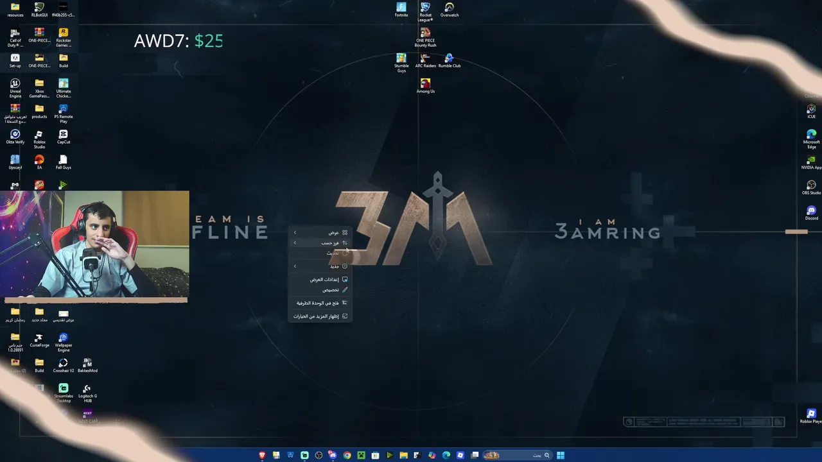Click the Ultimate Chicken Horse icon

[64, 89]
